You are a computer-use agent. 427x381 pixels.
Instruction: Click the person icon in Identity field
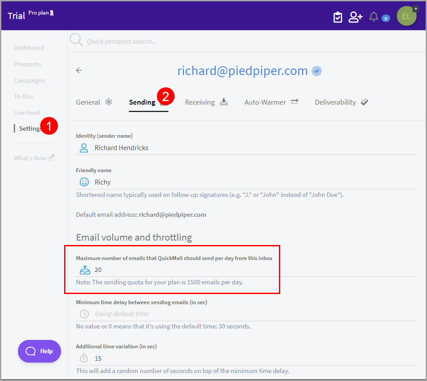pos(84,148)
